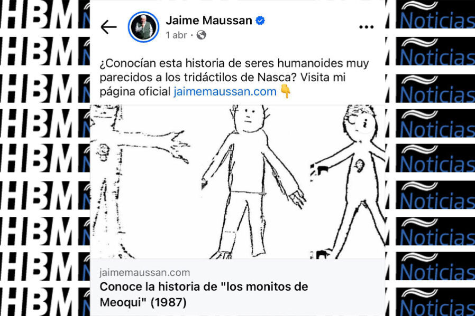
Task: Follow the blue jaimemaussan.com link in the post text
Action: tap(225, 92)
